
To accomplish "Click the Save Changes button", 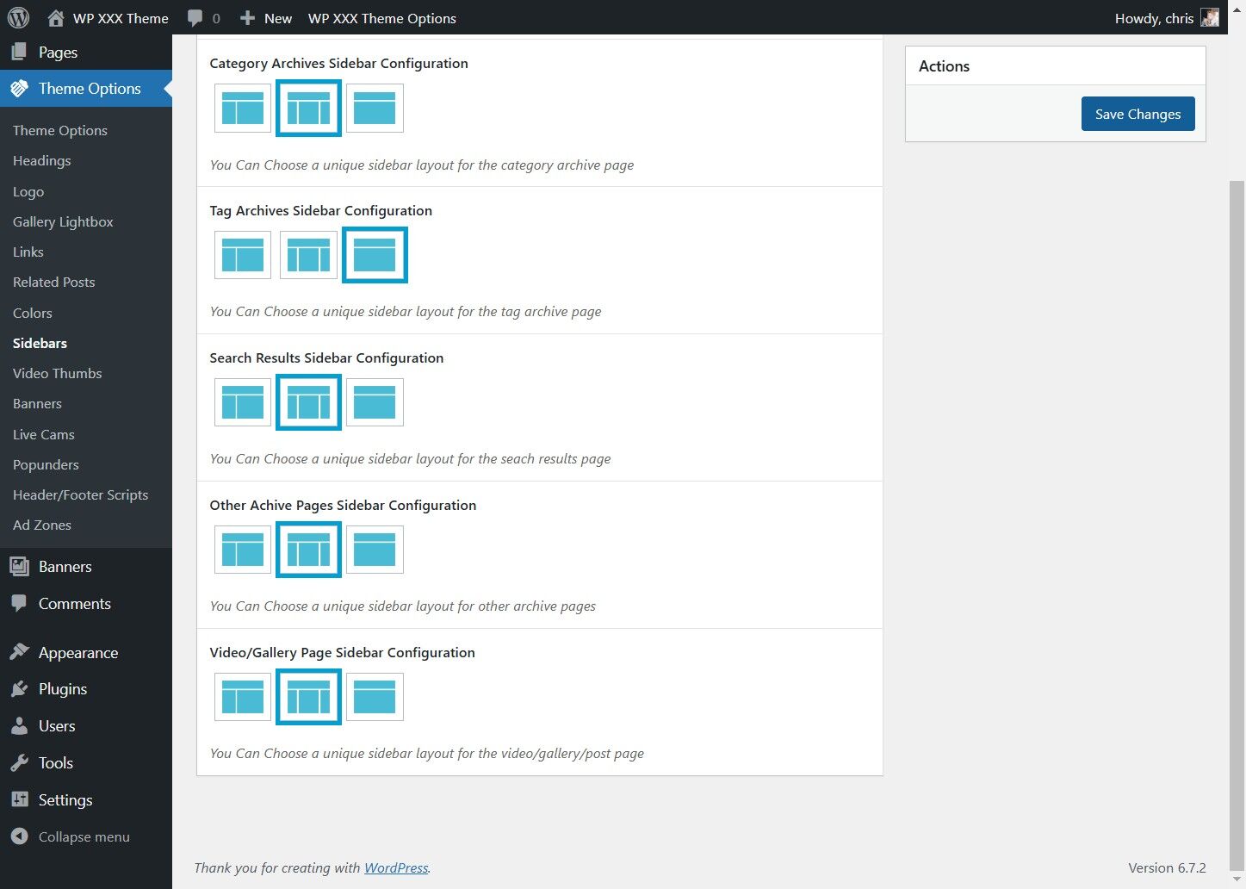I will click(1138, 114).
